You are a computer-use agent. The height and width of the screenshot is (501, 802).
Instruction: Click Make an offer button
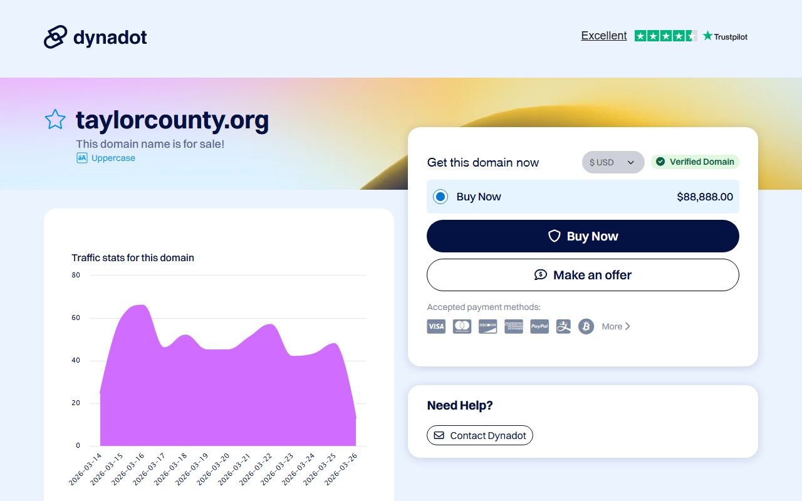[x=583, y=275]
